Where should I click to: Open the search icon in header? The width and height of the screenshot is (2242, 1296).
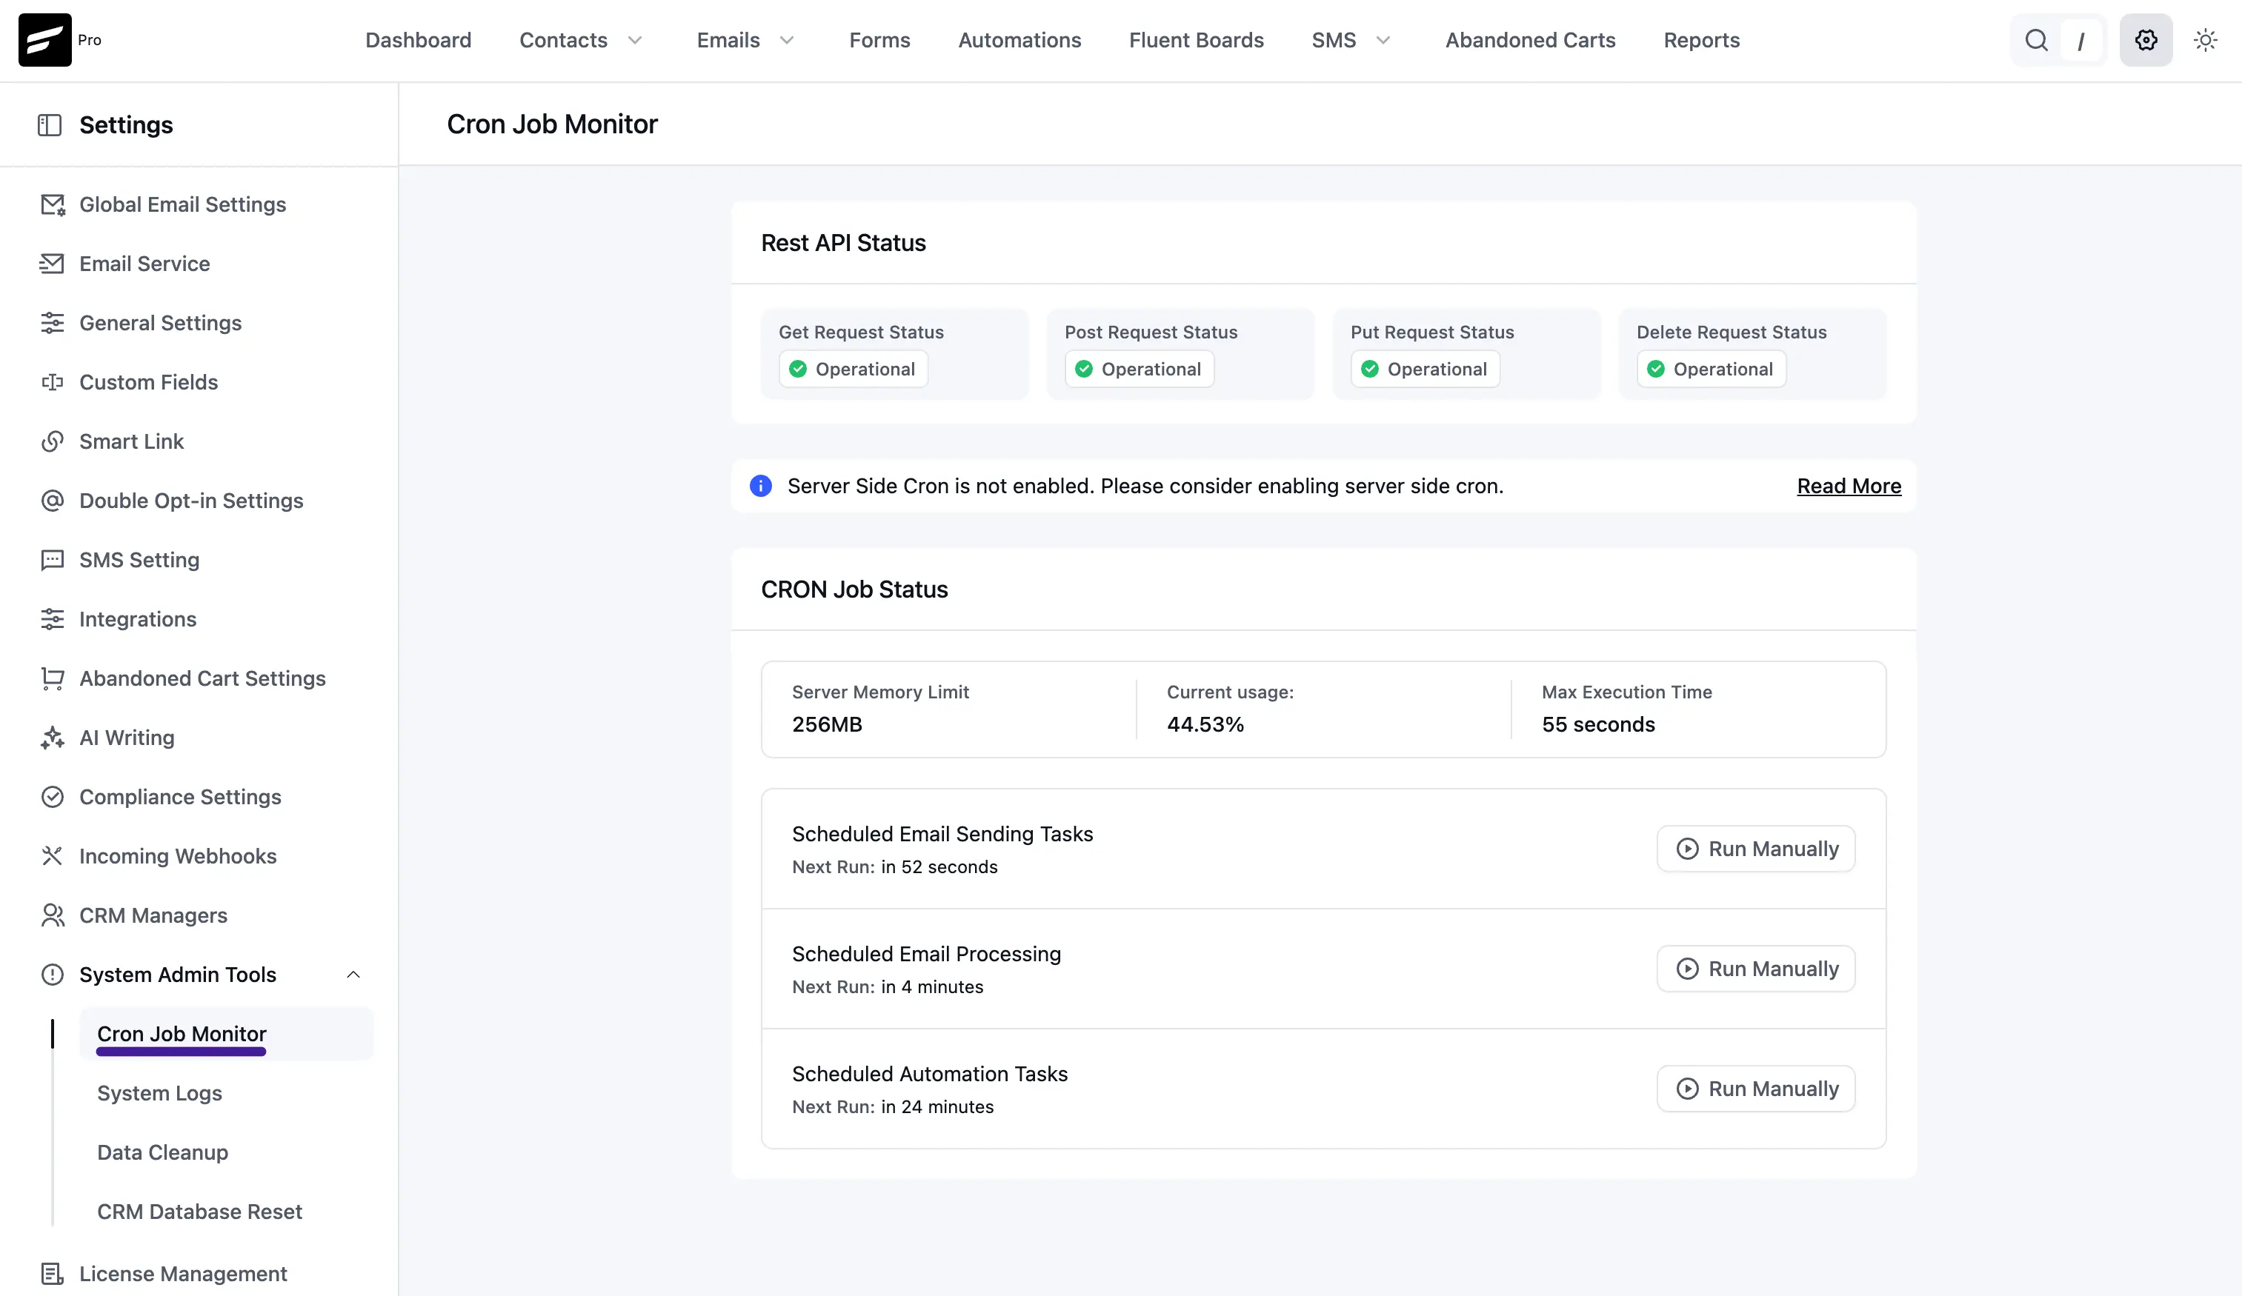coord(2037,40)
